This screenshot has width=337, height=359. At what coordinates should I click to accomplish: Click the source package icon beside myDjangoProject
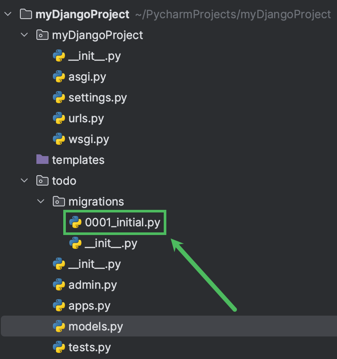(42, 35)
